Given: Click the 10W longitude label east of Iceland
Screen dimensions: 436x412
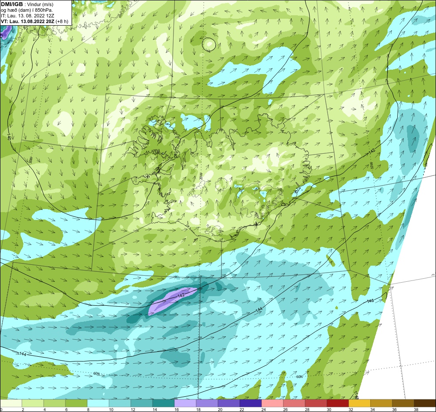Looking at the screenshot, I should (371, 165).
